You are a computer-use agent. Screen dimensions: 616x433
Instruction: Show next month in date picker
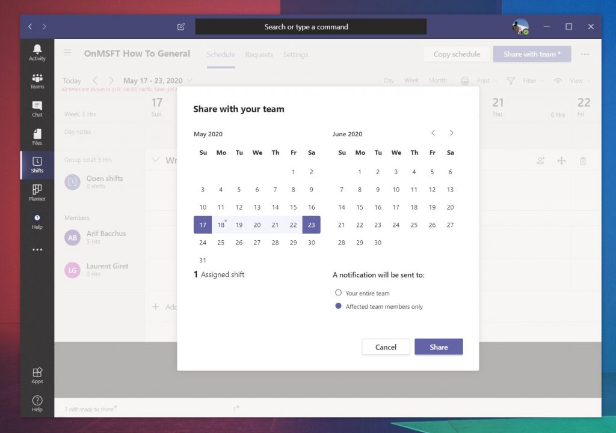(x=451, y=133)
